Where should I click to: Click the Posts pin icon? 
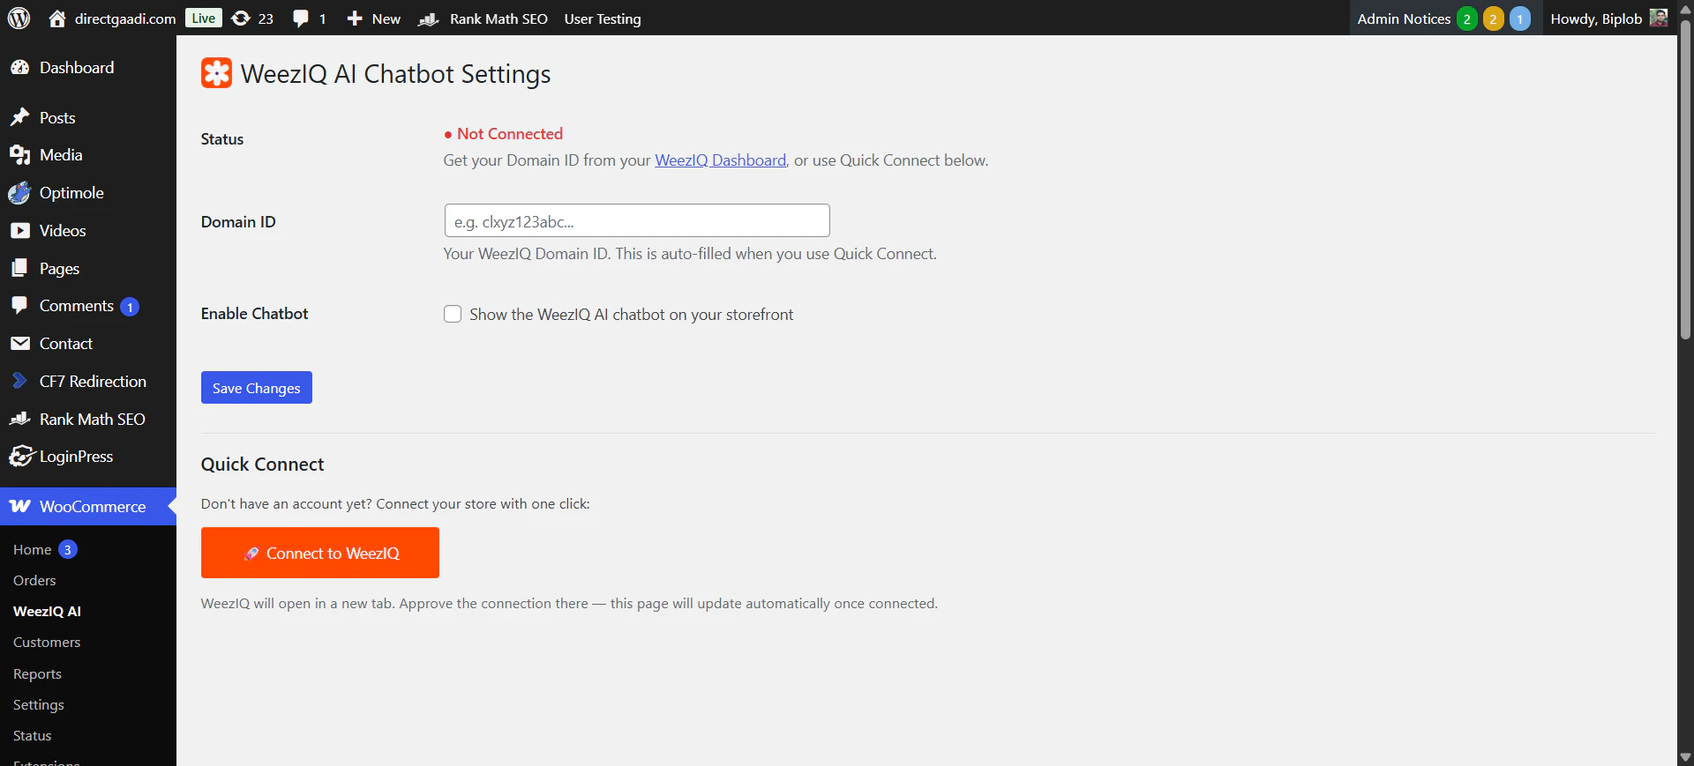20,117
